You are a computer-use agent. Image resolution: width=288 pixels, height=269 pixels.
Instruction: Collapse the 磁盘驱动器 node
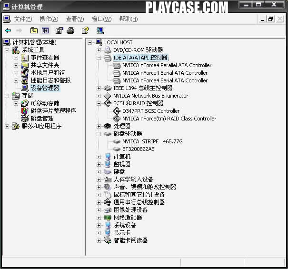coord(99,134)
